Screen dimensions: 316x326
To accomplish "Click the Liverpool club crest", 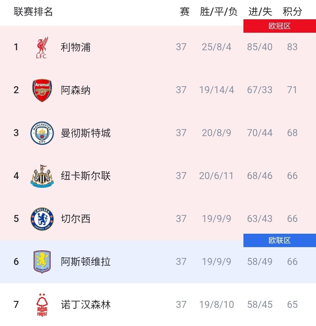I will coord(42,47).
